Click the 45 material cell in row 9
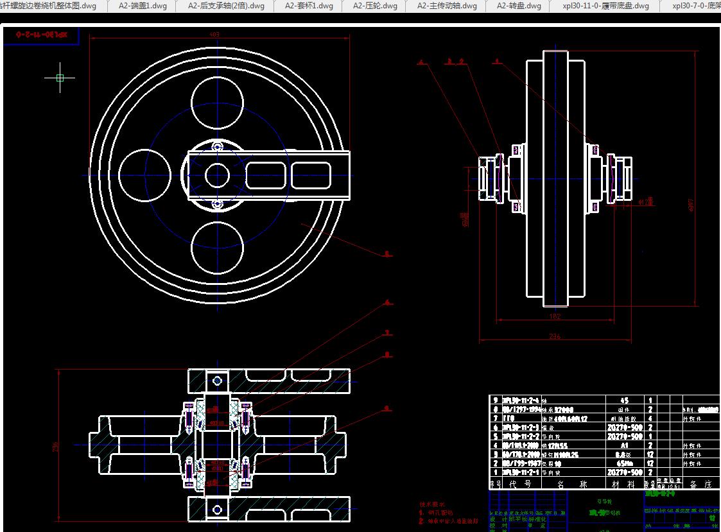 [625, 400]
